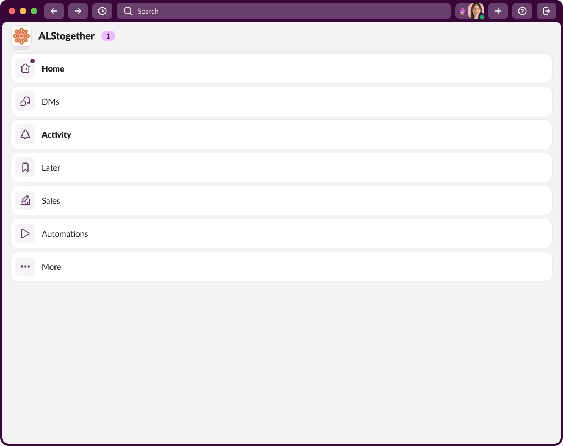The image size is (563, 446).
Task: Navigate back with the left arrow
Action: (x=53, y=11)
